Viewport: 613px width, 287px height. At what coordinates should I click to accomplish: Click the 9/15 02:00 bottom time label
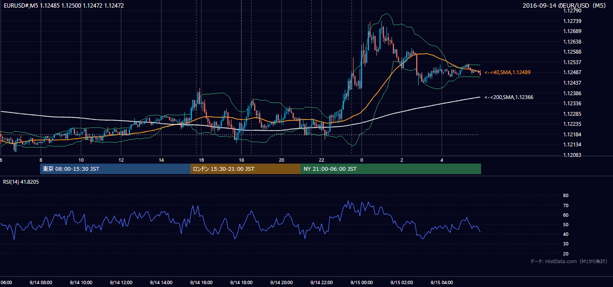click(402, 283)
